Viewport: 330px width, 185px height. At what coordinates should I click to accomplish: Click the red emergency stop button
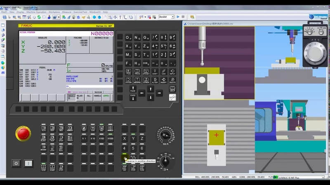pyautogui.click(x=23, y=134)
